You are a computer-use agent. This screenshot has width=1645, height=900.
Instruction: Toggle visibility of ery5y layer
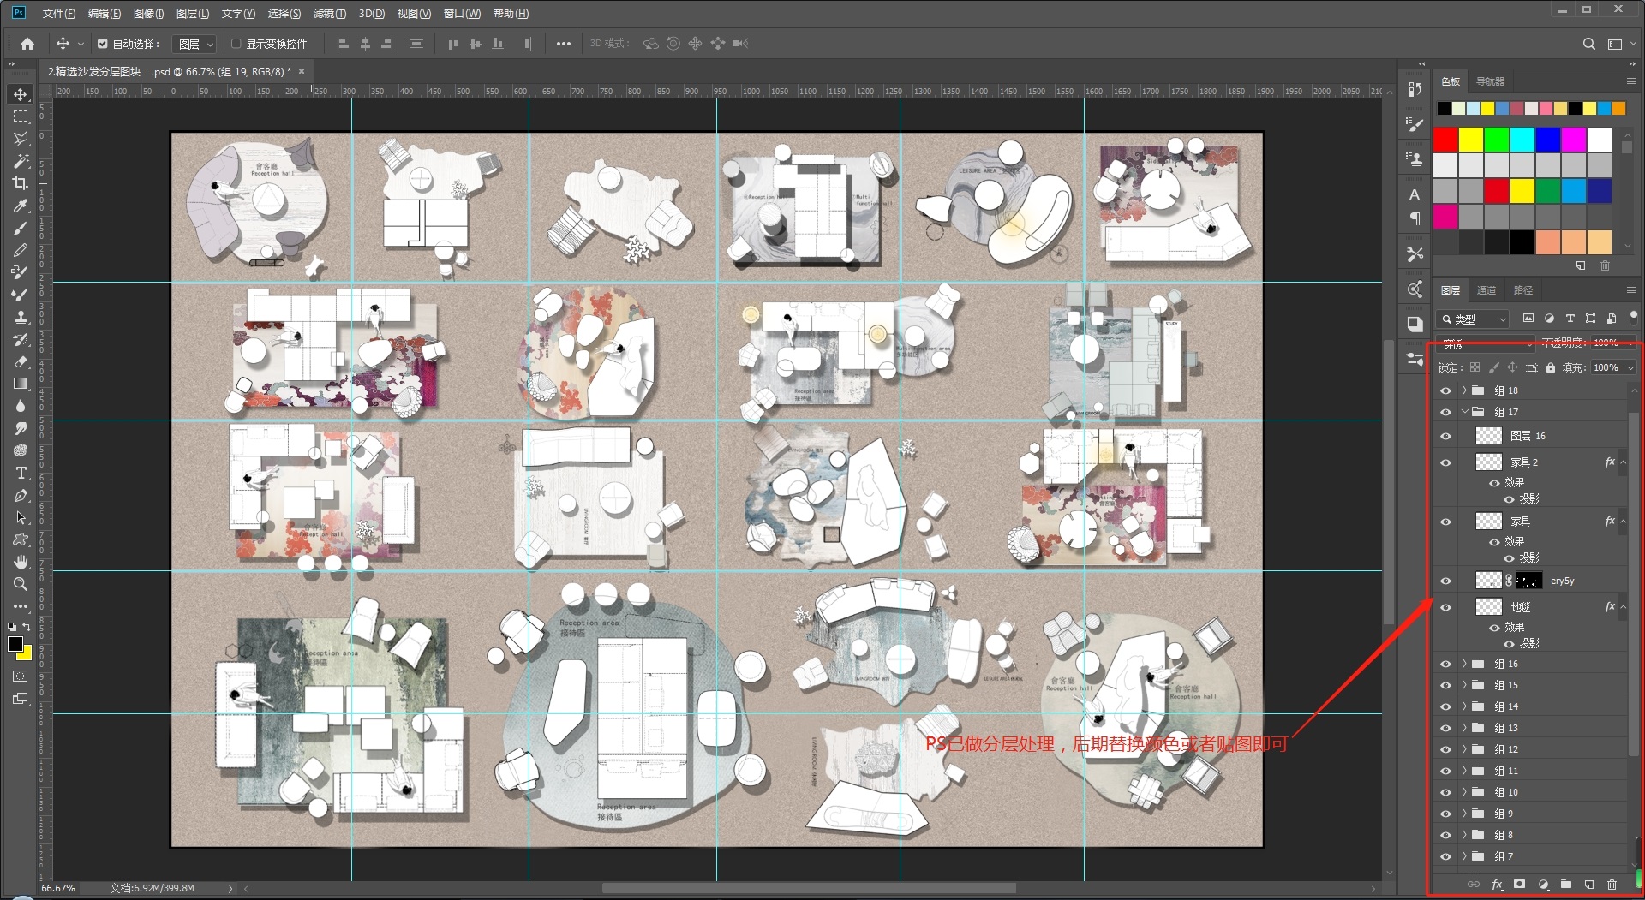[x=1446, y=581]
